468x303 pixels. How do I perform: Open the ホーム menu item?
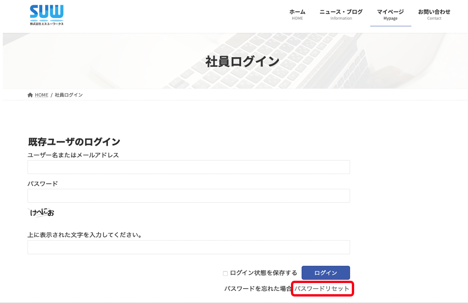[x=297, y=14]
